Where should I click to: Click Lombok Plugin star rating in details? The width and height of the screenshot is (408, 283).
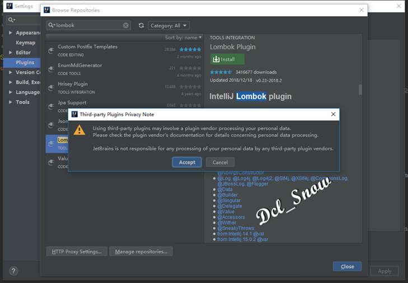point(221,72)
